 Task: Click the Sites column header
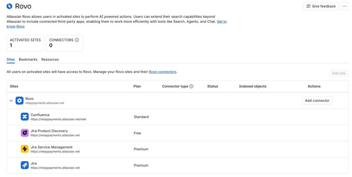point(14,86)
